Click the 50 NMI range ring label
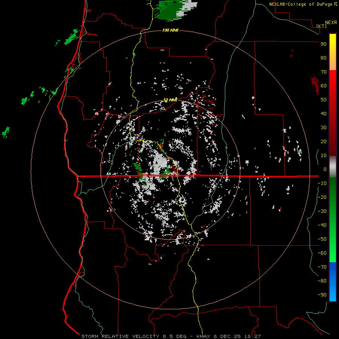 pos(170,100)
